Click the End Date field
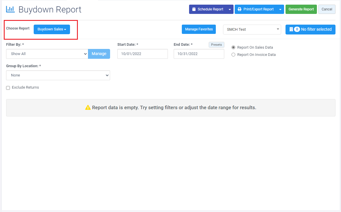The image size is (341, 212). click(x=199, y=54)
